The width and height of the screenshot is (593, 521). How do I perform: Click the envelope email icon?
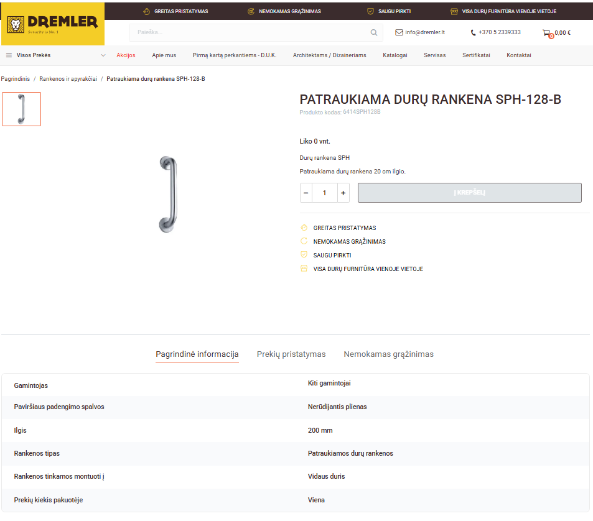pyautogui.click(x=399, y=32)
